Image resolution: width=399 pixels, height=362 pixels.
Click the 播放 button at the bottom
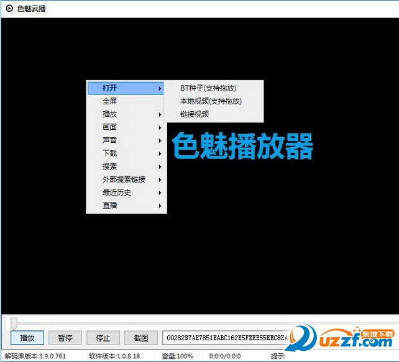click(x=27, y=338)
